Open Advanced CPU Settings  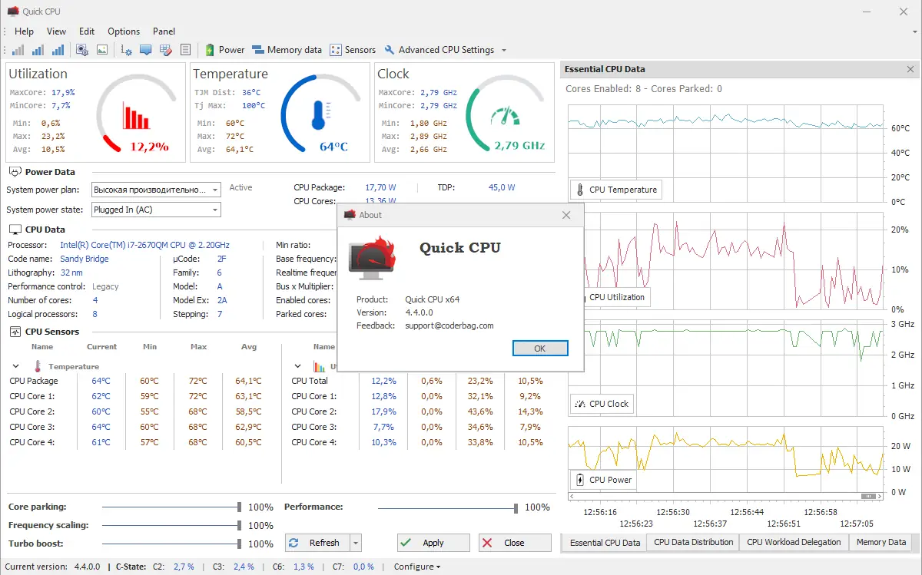click(439, 50)
